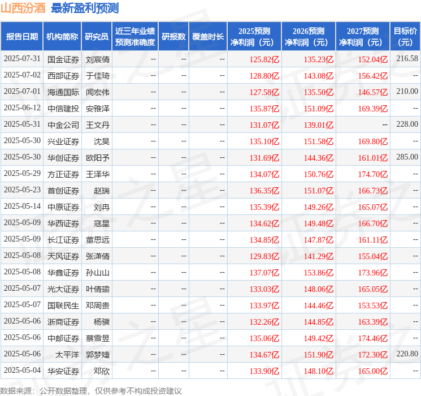Click target price 216.58
421x396 pixels.
click(407, 58)
